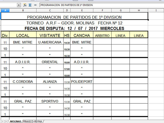Select the 16:30 time cell
Screen dimensions: 164x123
click(67, 54)
